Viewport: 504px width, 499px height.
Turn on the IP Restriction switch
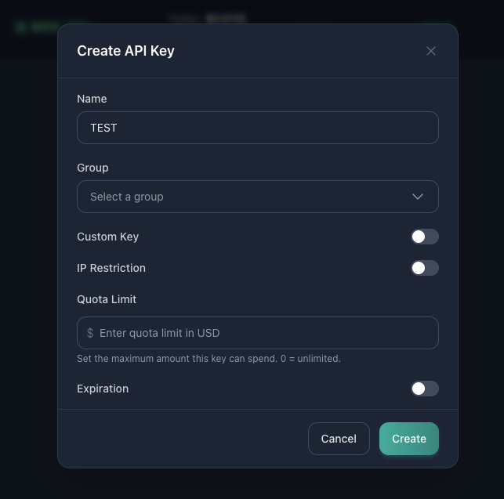[x=424, y=268]
